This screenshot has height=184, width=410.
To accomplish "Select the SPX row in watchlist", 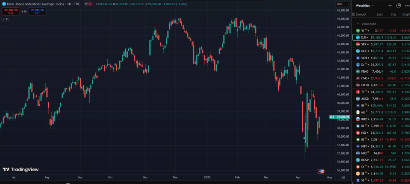I will 381,44.
